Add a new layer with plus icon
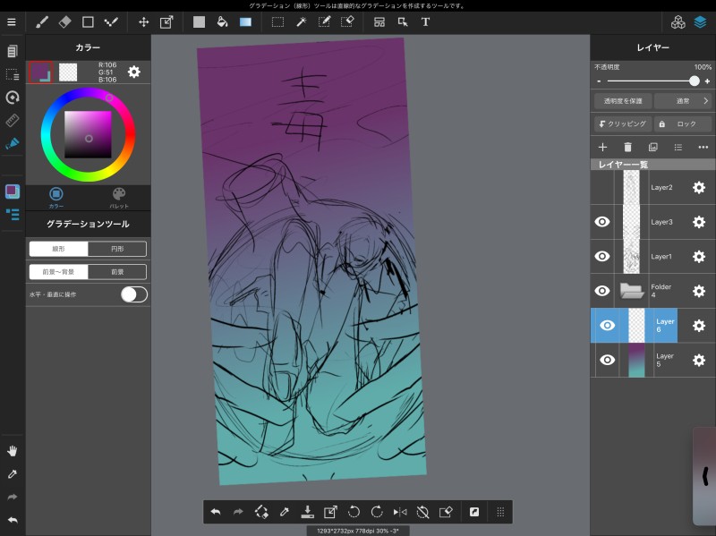 (x=602, y=147)
